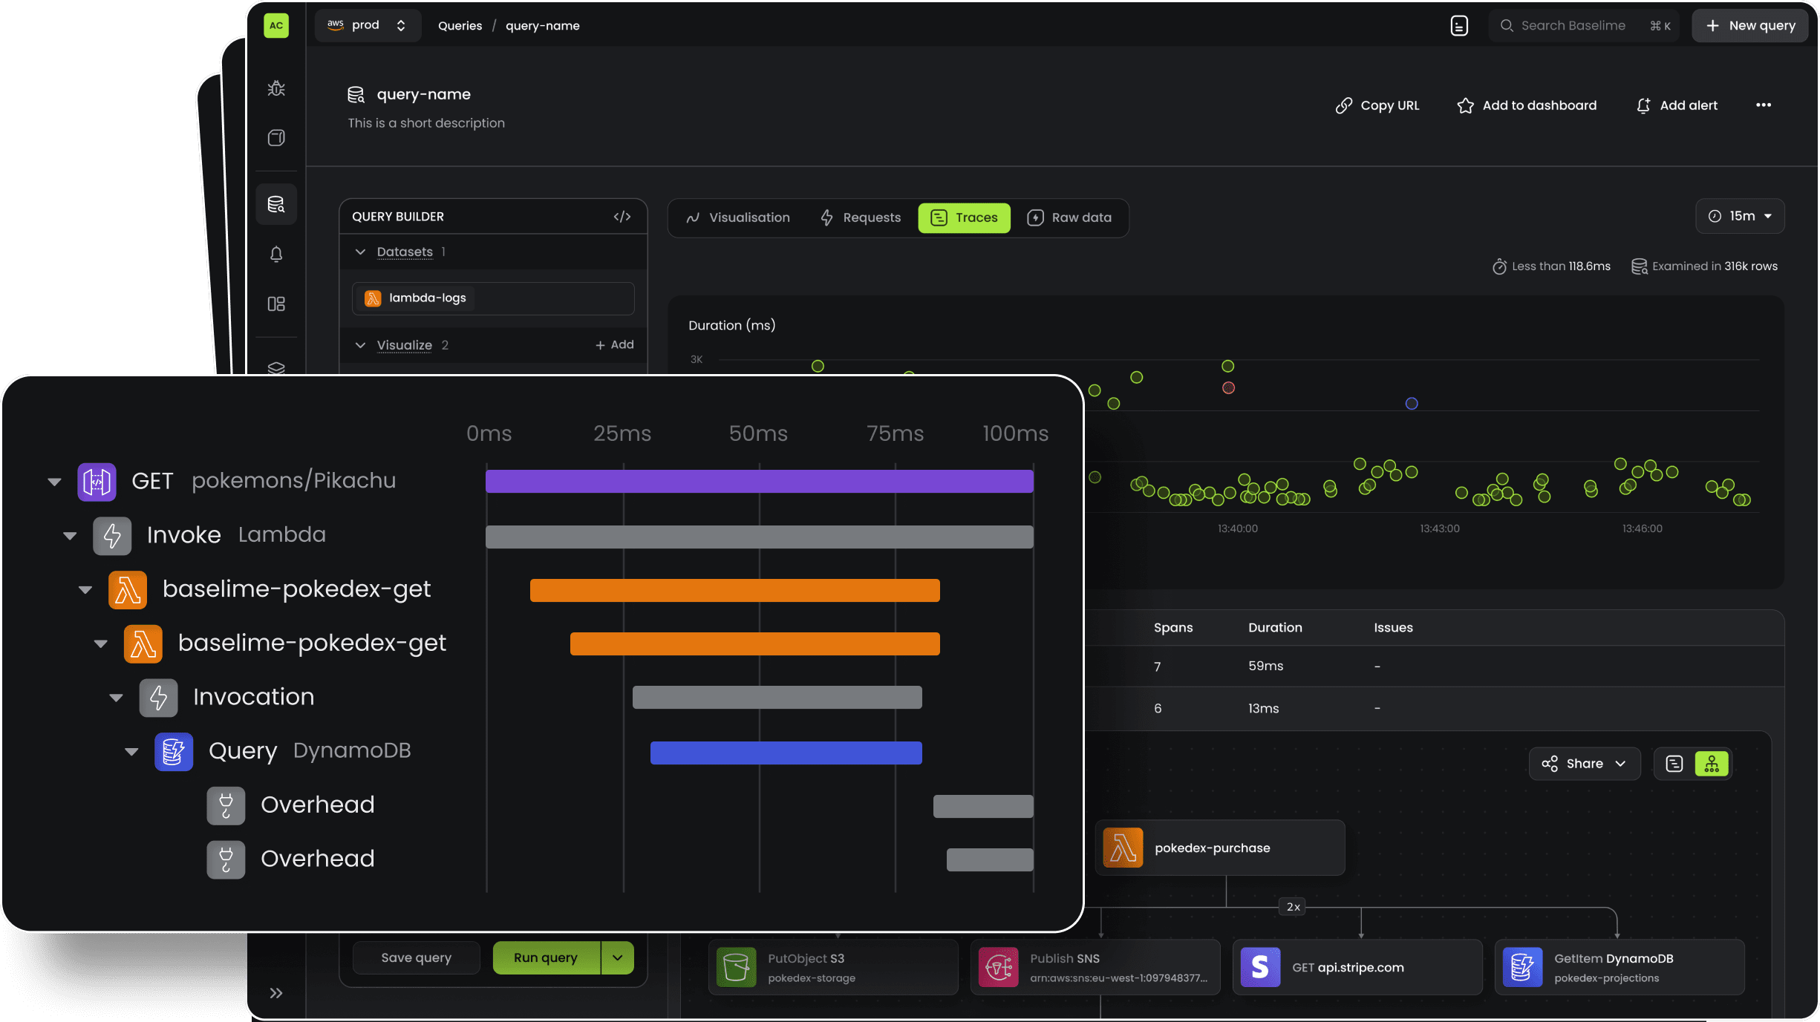The image size is (1820, 1022).
Task: Click the Search Baselime field
Action: coord(1573,26)
